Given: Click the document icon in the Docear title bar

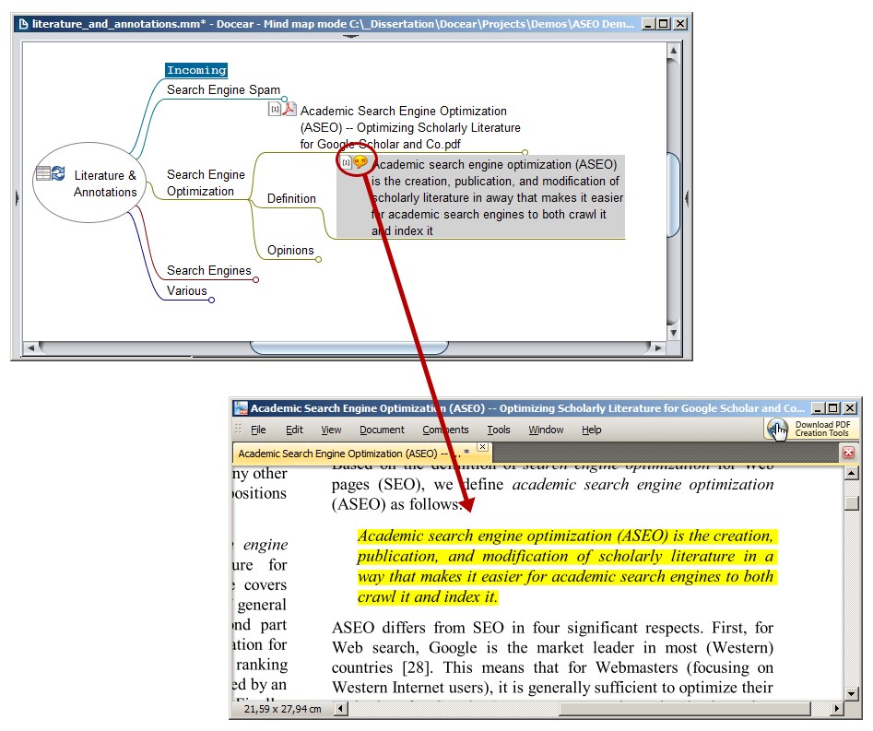Looking at the screenshot, I should [23, 24].
